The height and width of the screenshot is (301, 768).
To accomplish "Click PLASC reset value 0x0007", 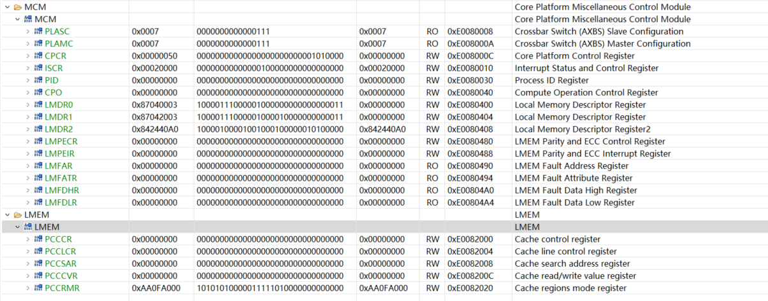I will [x=373, y=31].
